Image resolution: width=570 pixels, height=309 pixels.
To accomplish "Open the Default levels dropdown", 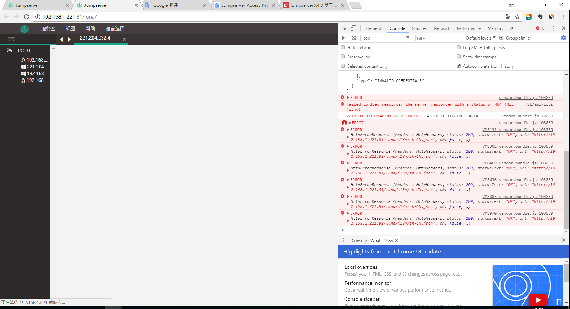I will pyautogui.click(x=481, y=38).
